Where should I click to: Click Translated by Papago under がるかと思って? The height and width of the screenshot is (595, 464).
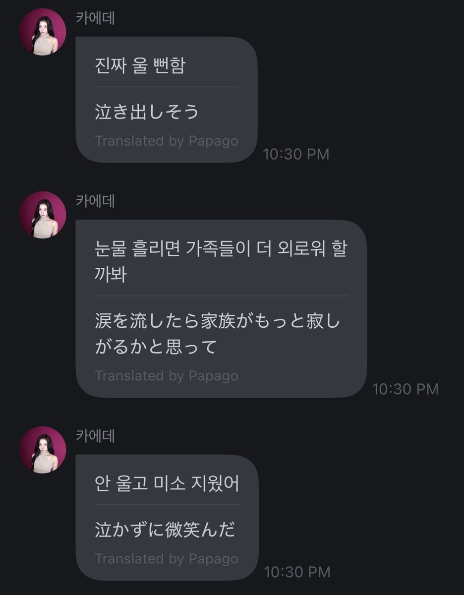pyautogui.click(x=166, y=376)
